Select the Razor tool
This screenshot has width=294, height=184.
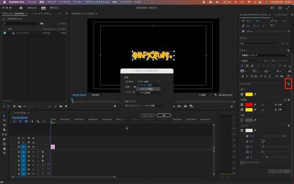[x=4, y=130]
